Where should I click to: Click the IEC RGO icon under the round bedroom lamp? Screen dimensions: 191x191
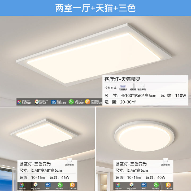pyautogui.click(x=144, y=185)
